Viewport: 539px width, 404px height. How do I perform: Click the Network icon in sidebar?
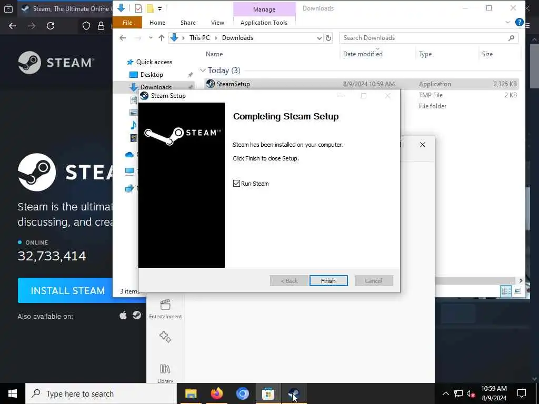[129, 188]
